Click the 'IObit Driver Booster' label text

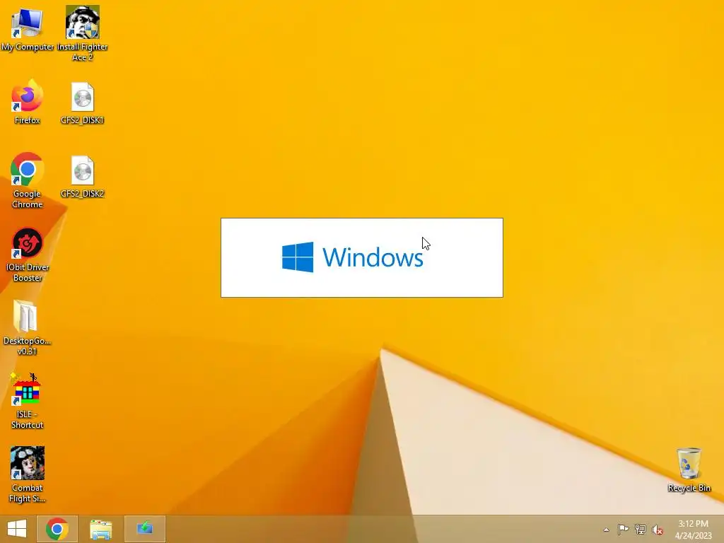pyautogui.click(x=28, y=272)
